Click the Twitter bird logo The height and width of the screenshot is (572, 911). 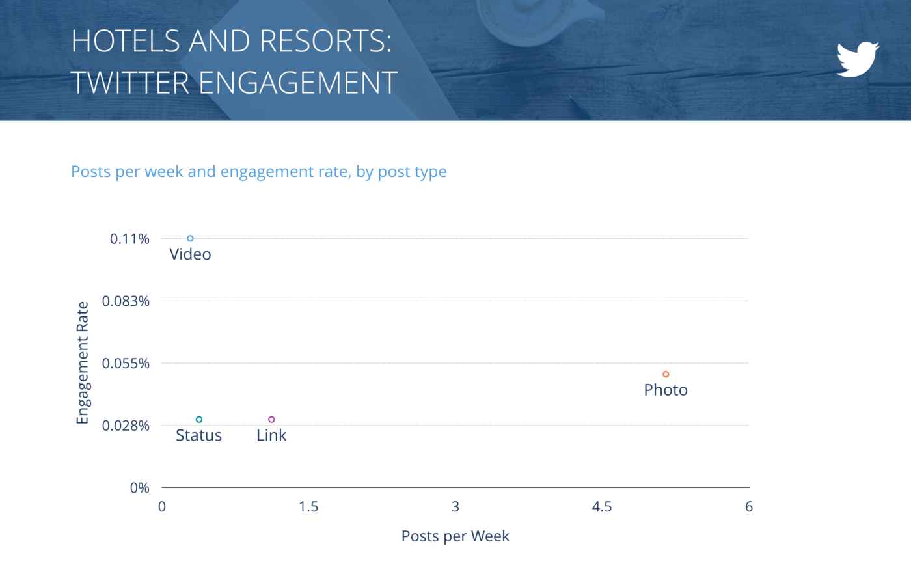pyautogui.click(x=858, y=59)
